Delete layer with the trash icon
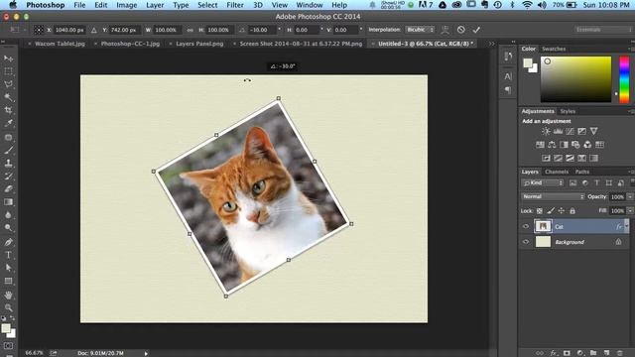 (x=619, y=353)
